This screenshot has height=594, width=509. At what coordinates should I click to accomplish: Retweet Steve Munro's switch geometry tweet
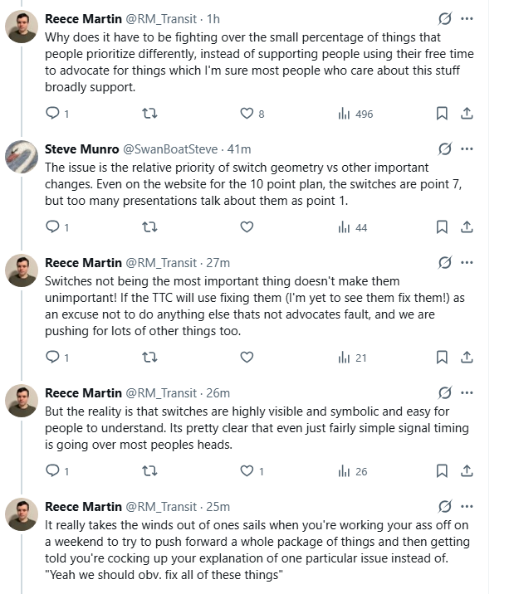click(x=149, y=226)
